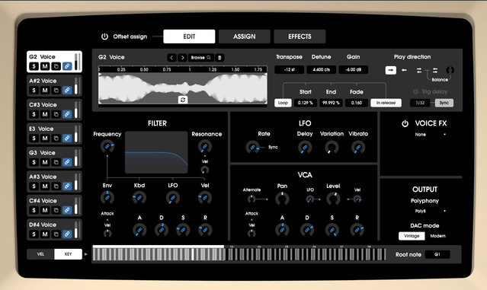The image size is (487, 290).
Task: Go to previous sample with left chevron
Action: 171,58
